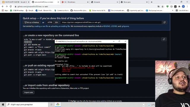Go back with browser back arrow
The height and width of the screenshot is (107, 190).
(x=3, y=7)
